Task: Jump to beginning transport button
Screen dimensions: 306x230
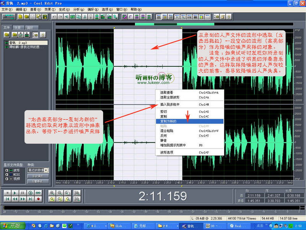Action: click(x=7, y=199)
